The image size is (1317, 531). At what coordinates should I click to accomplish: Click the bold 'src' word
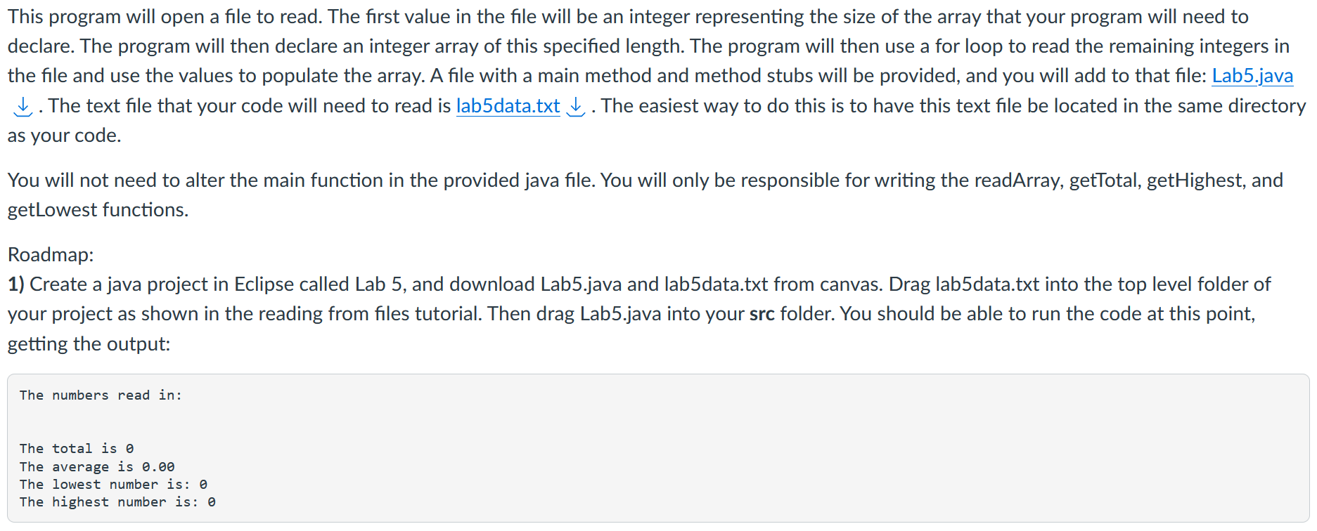[762, 314]
